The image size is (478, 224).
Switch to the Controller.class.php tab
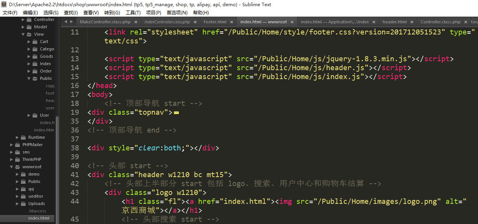pyautogui.click(x=440, y=22)
